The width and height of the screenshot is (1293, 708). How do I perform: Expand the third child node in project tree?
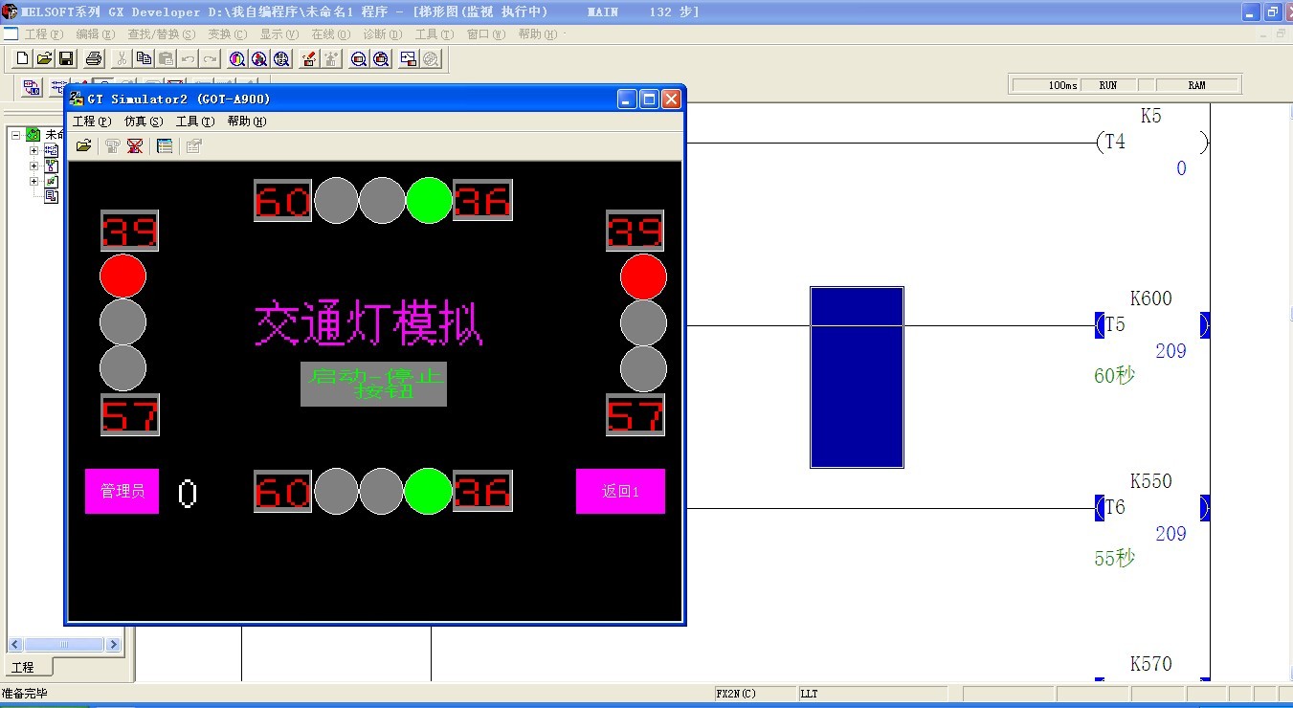(34, 181)
